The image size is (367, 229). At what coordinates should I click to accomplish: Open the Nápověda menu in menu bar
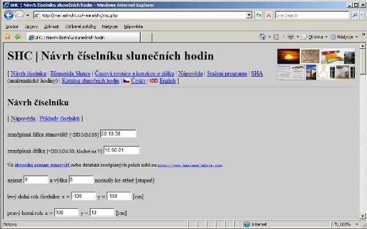click(x=133, y=27)
